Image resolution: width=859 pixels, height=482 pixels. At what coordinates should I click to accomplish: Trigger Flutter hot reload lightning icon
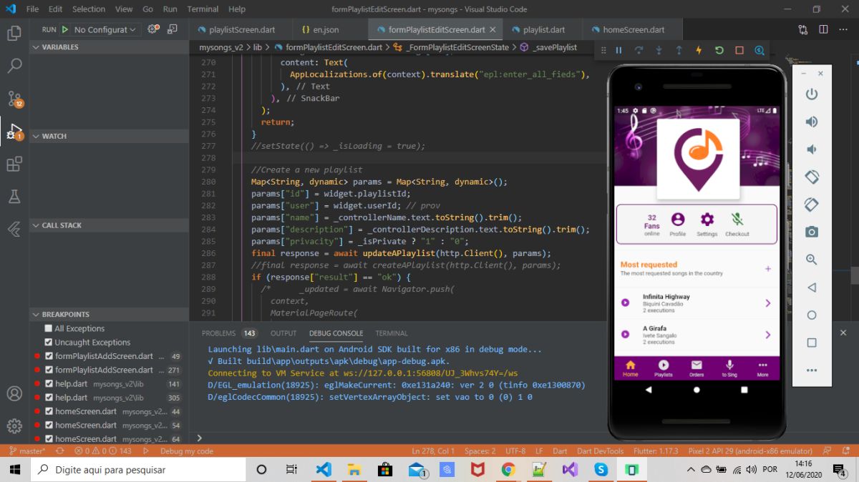[699, 50]
